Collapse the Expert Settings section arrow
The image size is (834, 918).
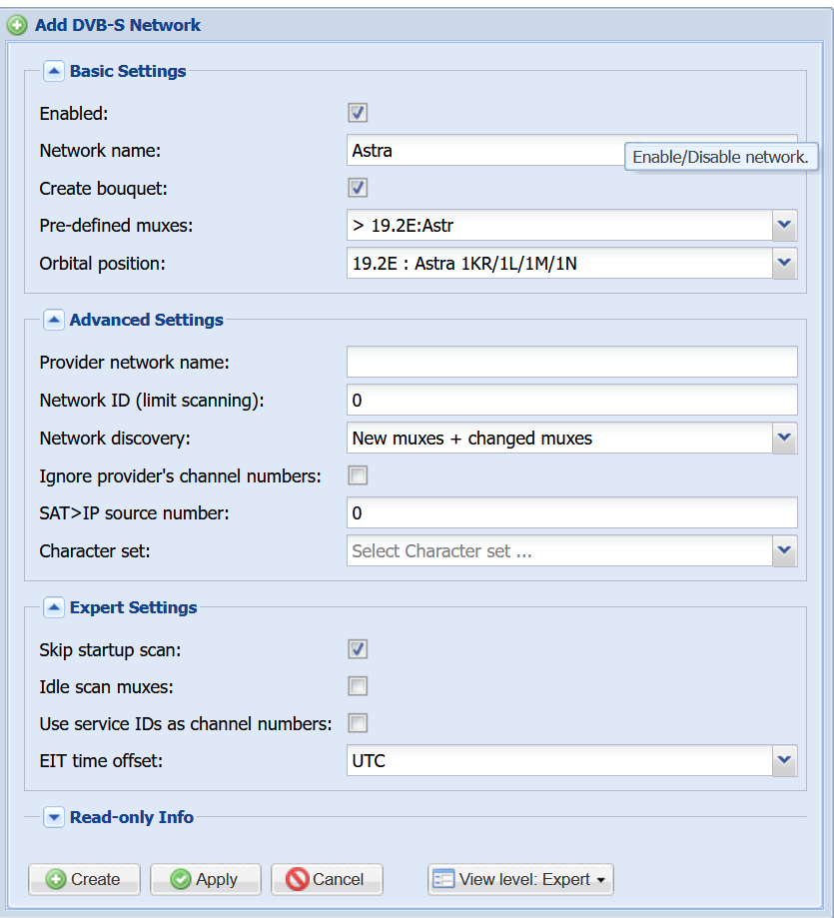[54, 607]
